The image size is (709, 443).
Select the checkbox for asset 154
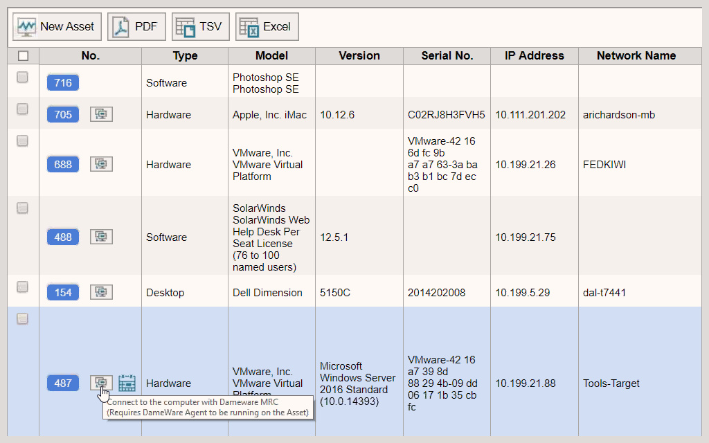point(22,287)
